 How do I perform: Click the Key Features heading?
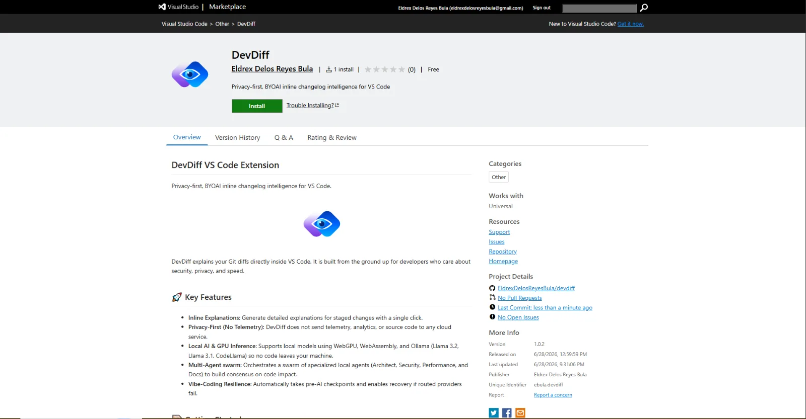click(208, 297)
